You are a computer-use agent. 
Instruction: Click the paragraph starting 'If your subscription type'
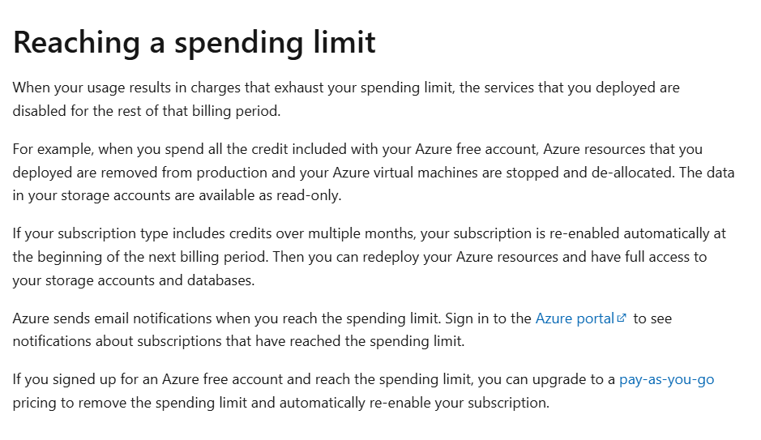point(370,257)
